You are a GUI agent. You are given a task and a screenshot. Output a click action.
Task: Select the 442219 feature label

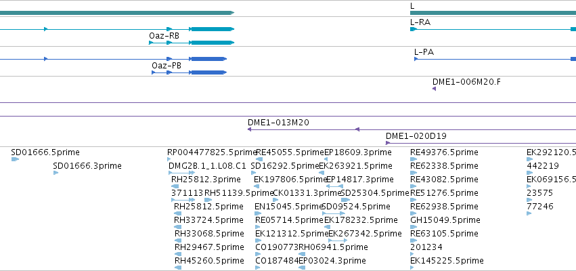point(543,166)
